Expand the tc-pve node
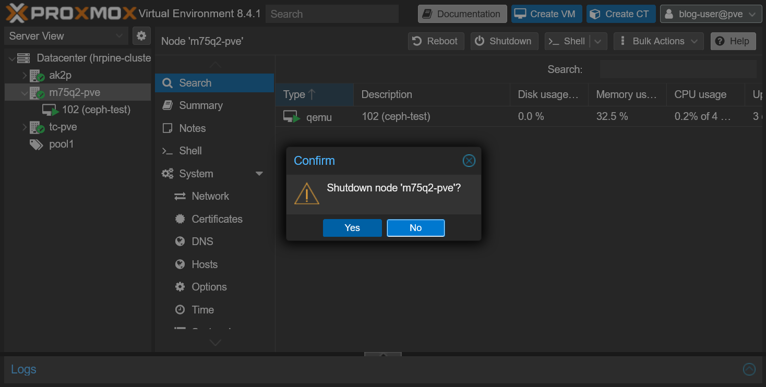Image resolution: width=766 pixels, height=387 pixels. (x=24, y=127)
